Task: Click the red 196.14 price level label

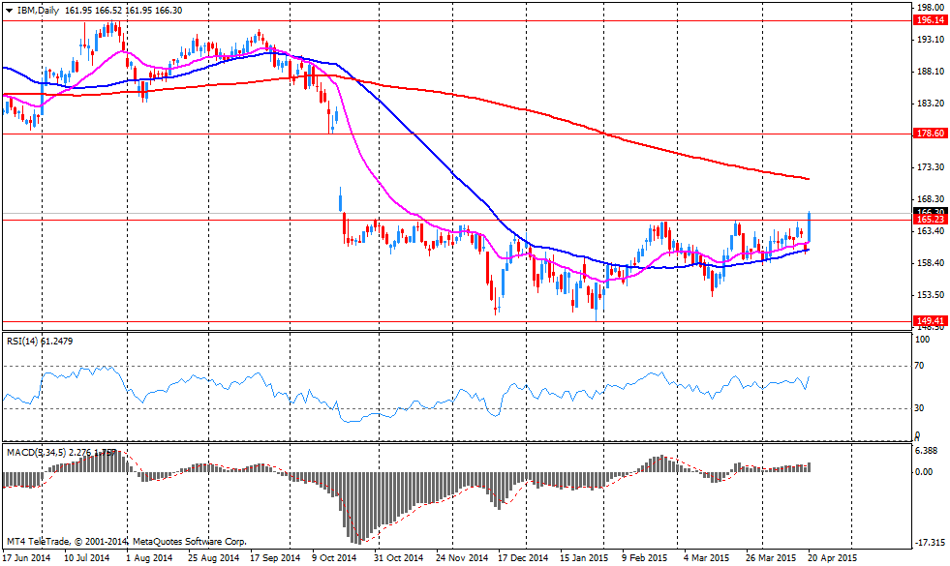Action: pos(931,20)
